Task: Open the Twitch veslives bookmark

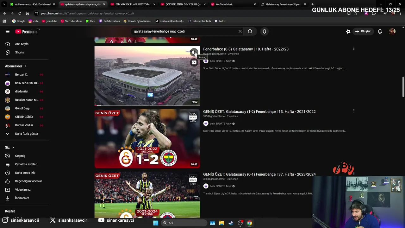Action: (109, 21)
